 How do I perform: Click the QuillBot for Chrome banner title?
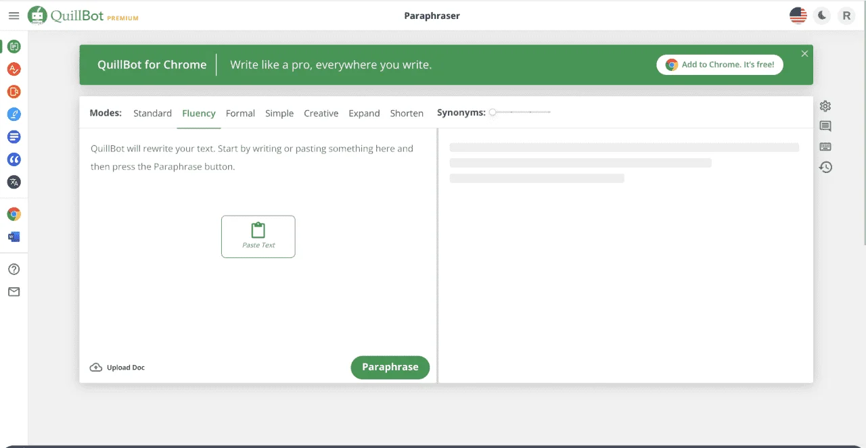(x=152, y=65)
